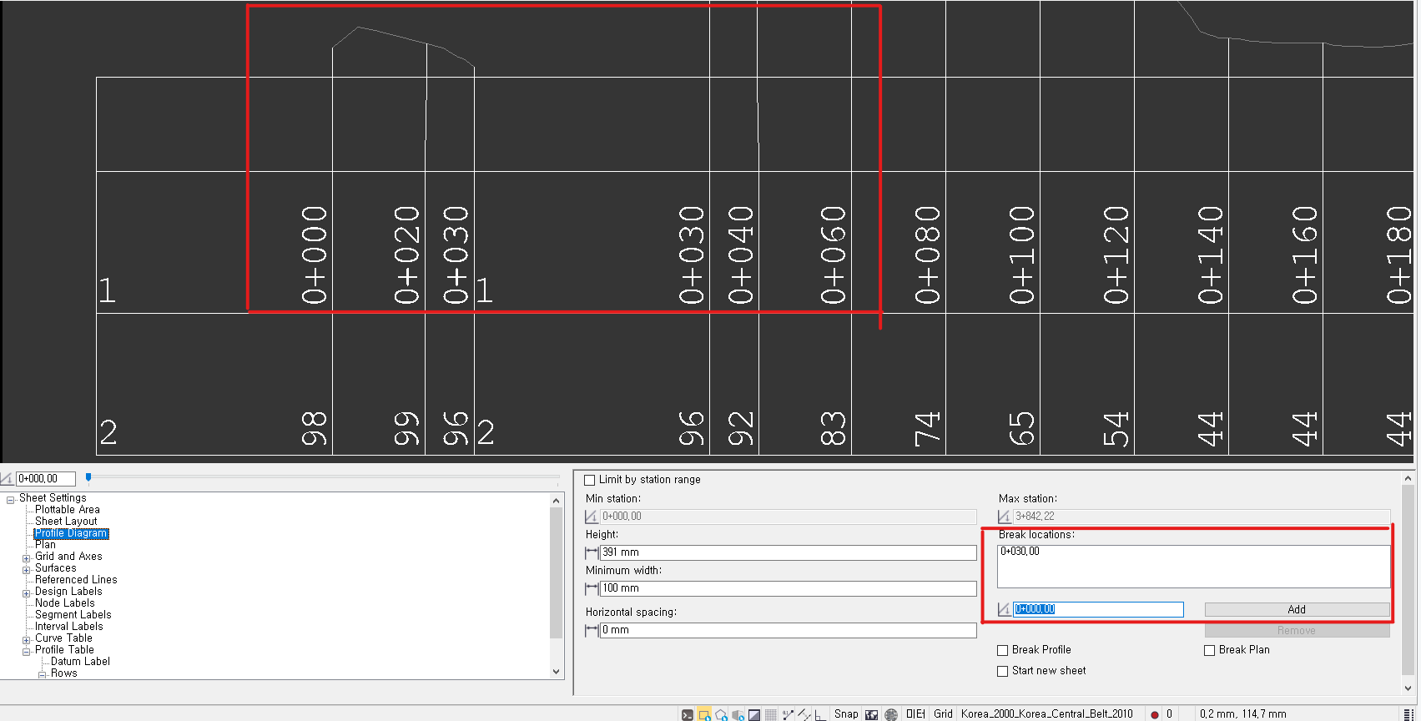This screenshot has width=1421, height=721.
Task: Click the 0 value beside red dot
Action: pyautogui.click(x=1169, y=714)
